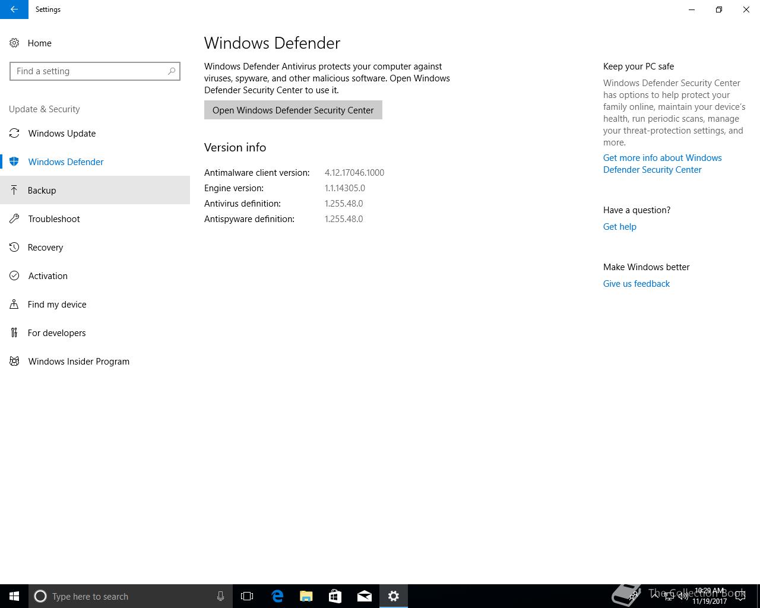Open File Explorer from taskbar
This screenshot has height=608, width=760.
point(306,596)
